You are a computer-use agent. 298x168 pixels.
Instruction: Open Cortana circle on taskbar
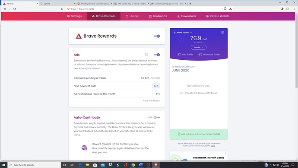(x=64, y=165)
